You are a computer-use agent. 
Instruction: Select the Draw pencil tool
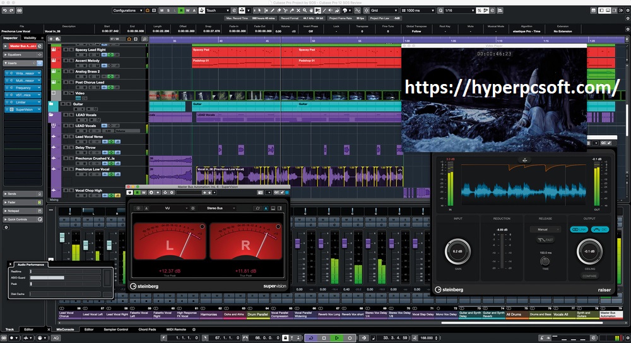pos(273,11)
